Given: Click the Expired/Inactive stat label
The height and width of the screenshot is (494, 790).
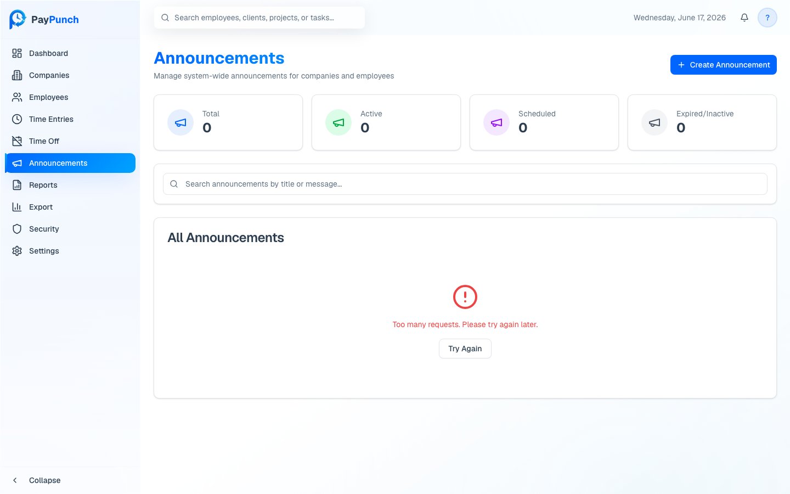Looking at the screenshot, I should 705,114.
